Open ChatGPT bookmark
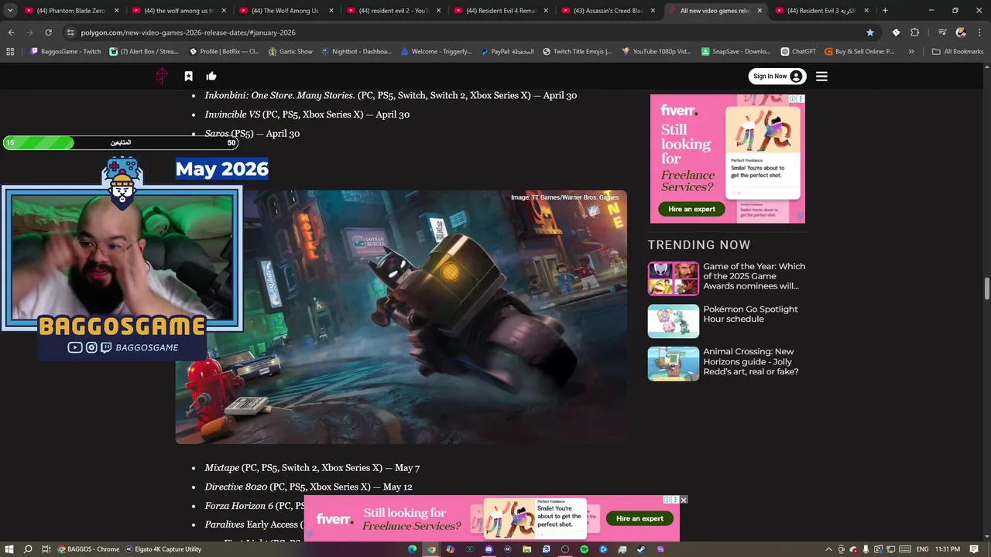 point(798,51)
